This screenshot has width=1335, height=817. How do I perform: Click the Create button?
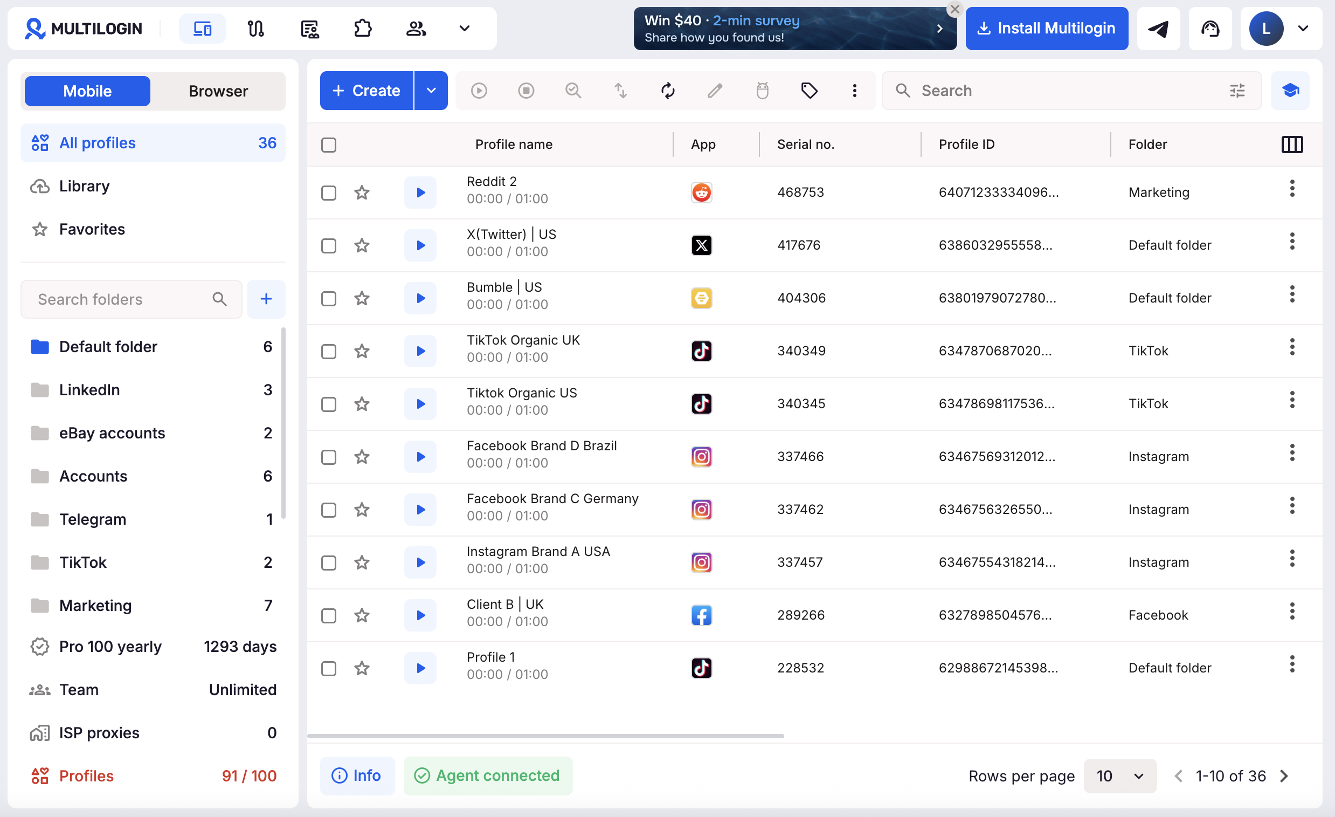(366, 91)
